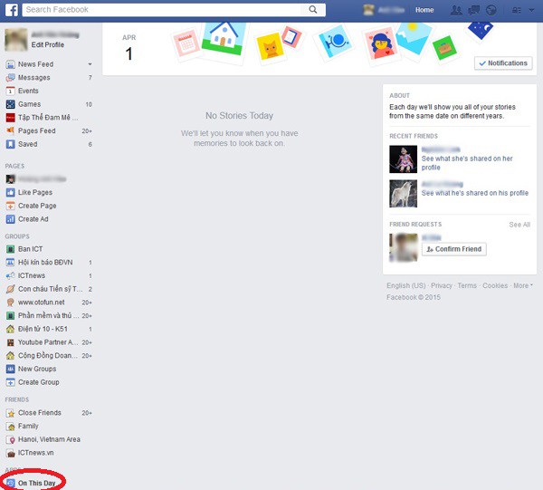543x490 pixels.
Task: Toggle the Notifications button for On This Day
Action: (x=503, y=63)
